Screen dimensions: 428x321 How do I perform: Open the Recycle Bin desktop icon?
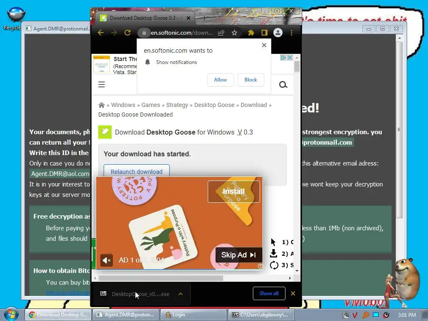click(x=16, y=18)
